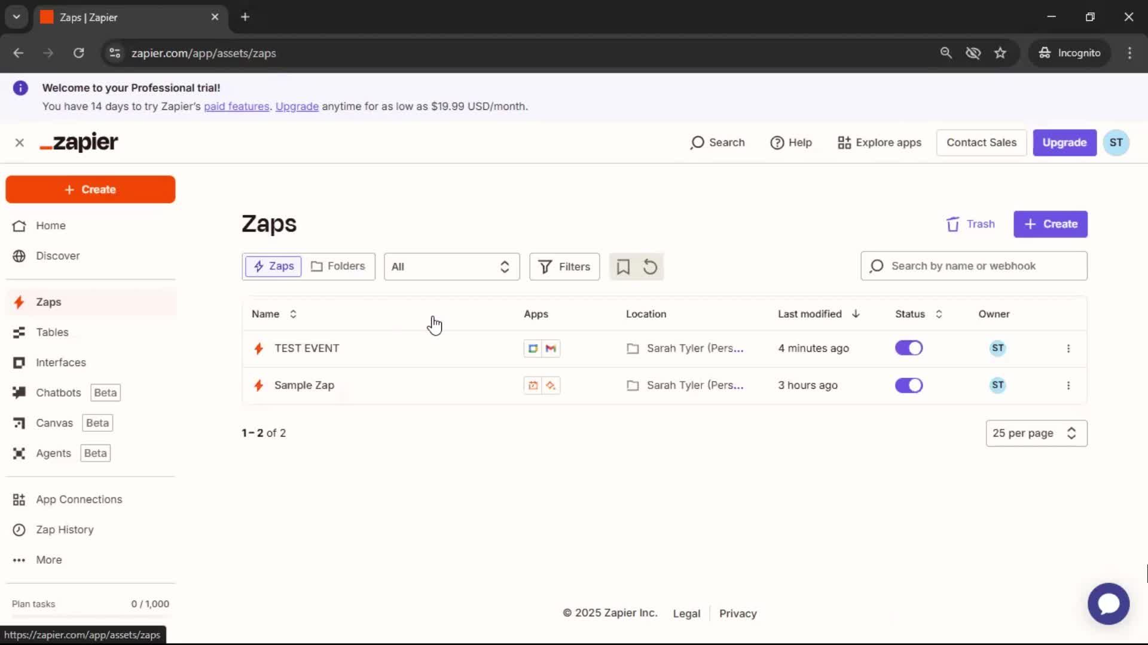Focus the Search by name or webhook field
This screenshot has width=1148, height=645.
point(973,266)
